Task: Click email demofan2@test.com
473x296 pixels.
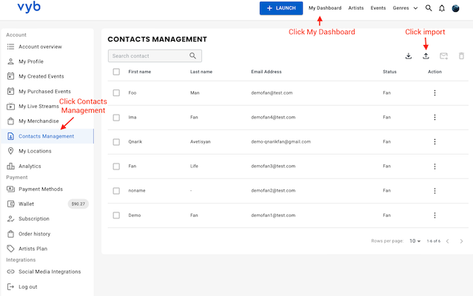Action: tap(273, 190)
